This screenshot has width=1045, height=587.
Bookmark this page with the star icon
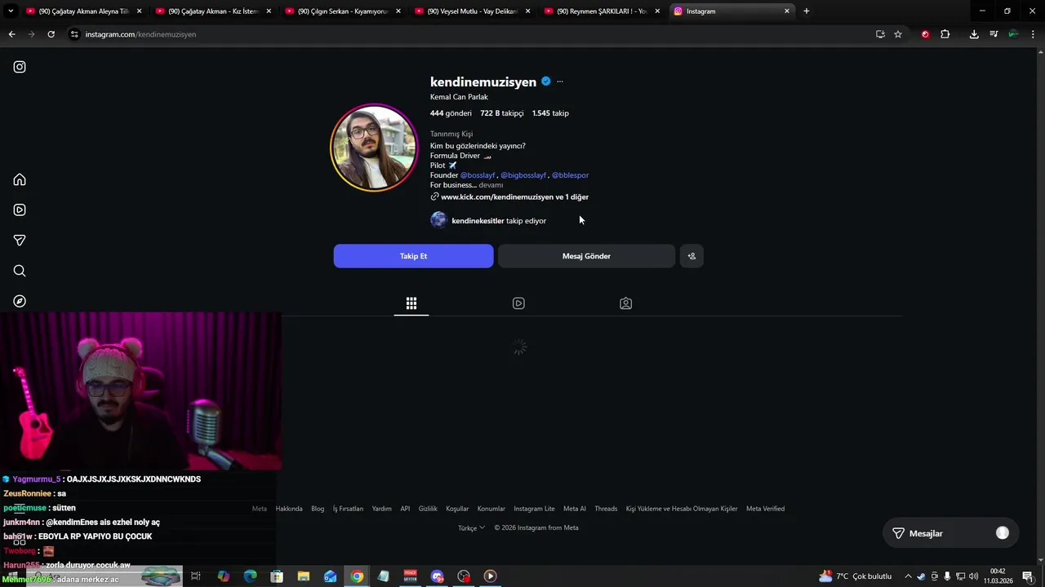(x=898, y=34)
